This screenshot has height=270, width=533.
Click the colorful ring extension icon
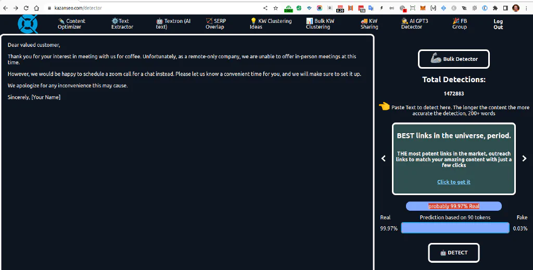pos(320,8)
